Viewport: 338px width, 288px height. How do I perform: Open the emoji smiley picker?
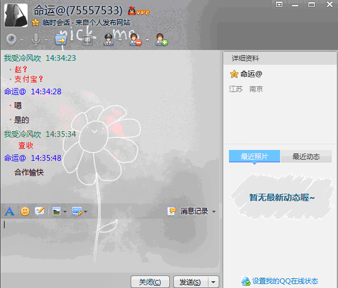pyautogui.click(x=25, y=211)
